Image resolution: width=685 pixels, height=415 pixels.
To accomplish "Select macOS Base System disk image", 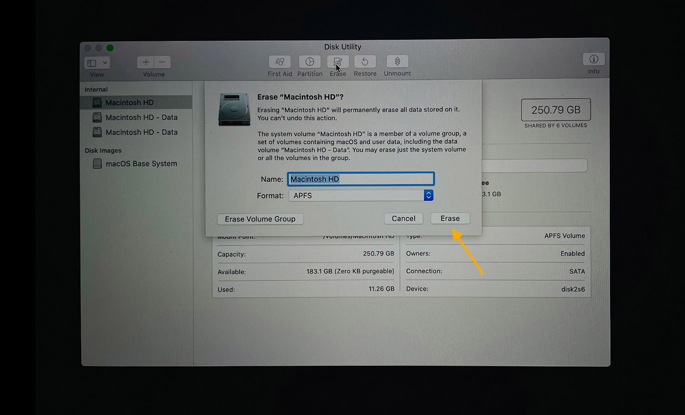I will [136, 163].
